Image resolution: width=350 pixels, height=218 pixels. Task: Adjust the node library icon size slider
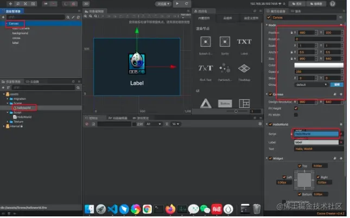pos(236,111)
